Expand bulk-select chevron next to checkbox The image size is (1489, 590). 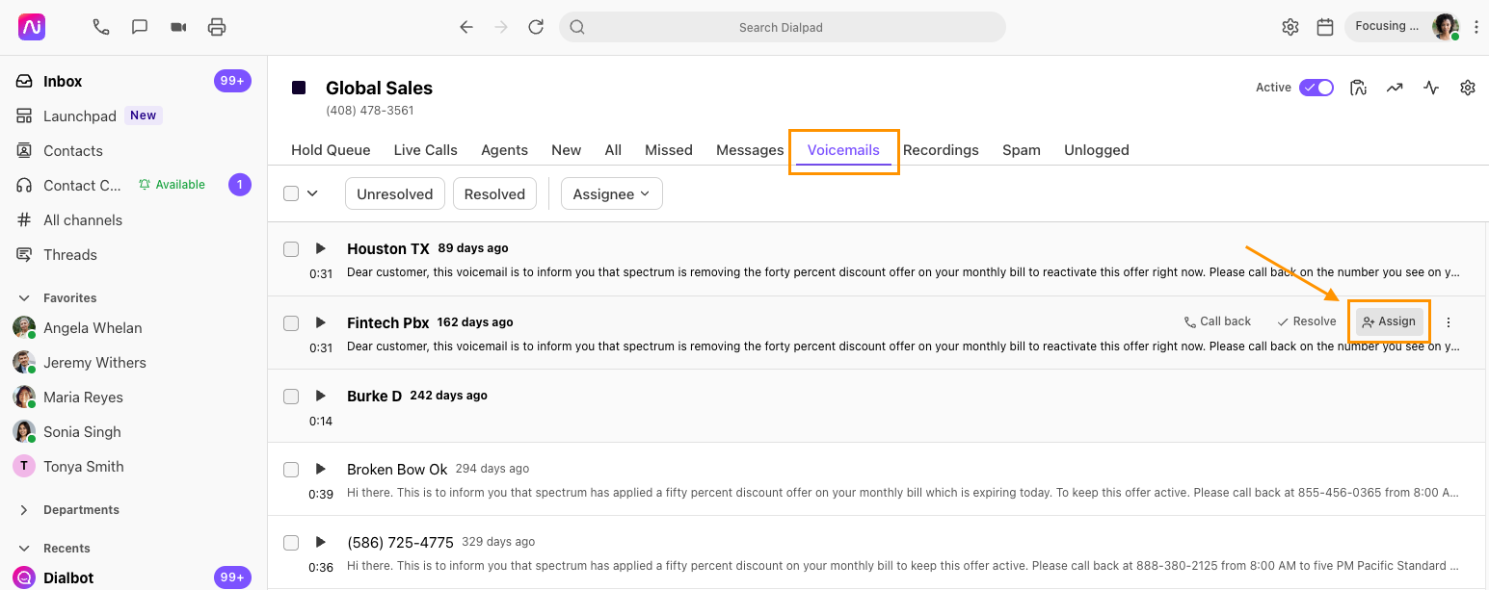coord(312,193)
